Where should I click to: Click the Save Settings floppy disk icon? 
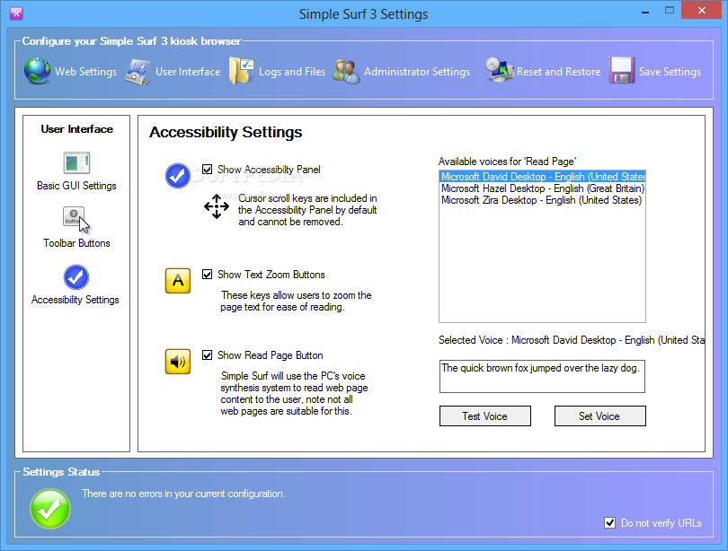click(x=622, y=70)
